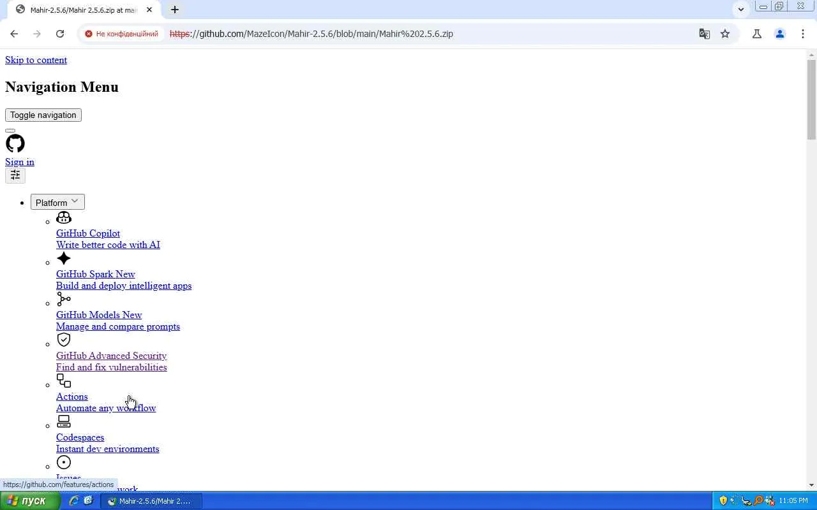Open the Chrome Labs flask icon
Screen dimensions: 817x510
pos(757,34)
